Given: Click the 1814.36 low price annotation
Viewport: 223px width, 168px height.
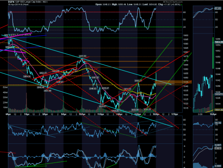Looking at the screenshot, I should click(x=115, y=111).
